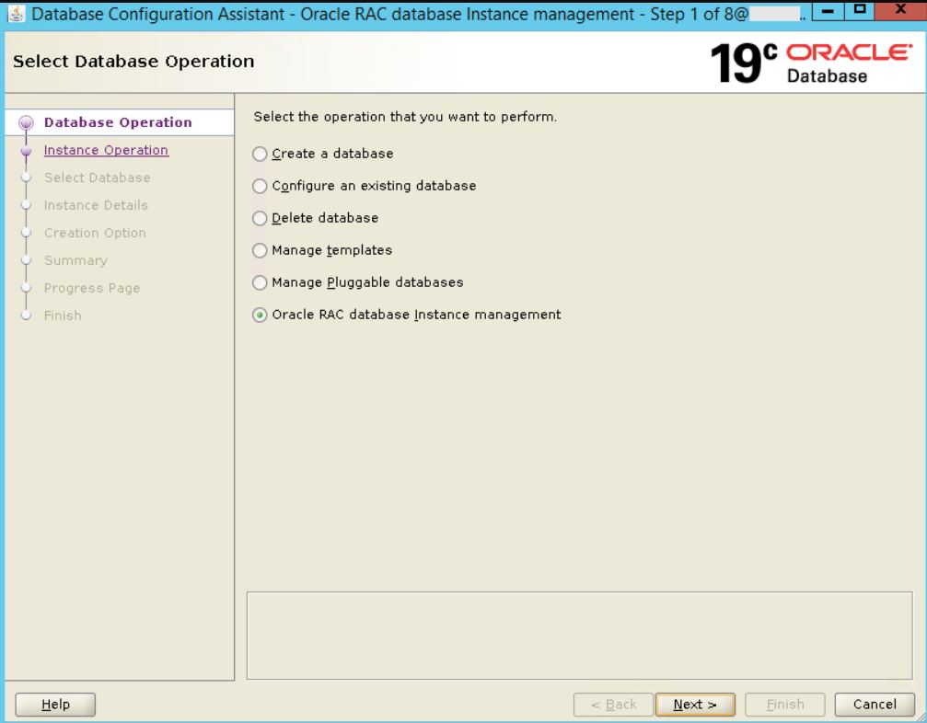The image size is (927, 723).
Task: Click the 'Select Database Operation' heading
Action: [x=133, y=62]
